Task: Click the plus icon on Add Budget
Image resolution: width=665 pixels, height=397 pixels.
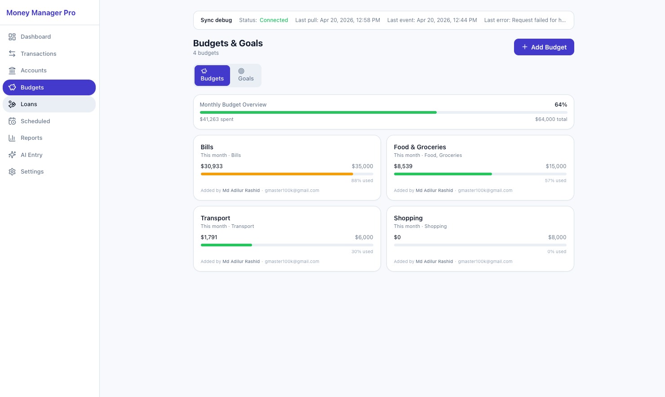Action: click(525, 47)
